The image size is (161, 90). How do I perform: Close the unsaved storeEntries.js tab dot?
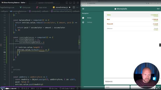(70, 7)
